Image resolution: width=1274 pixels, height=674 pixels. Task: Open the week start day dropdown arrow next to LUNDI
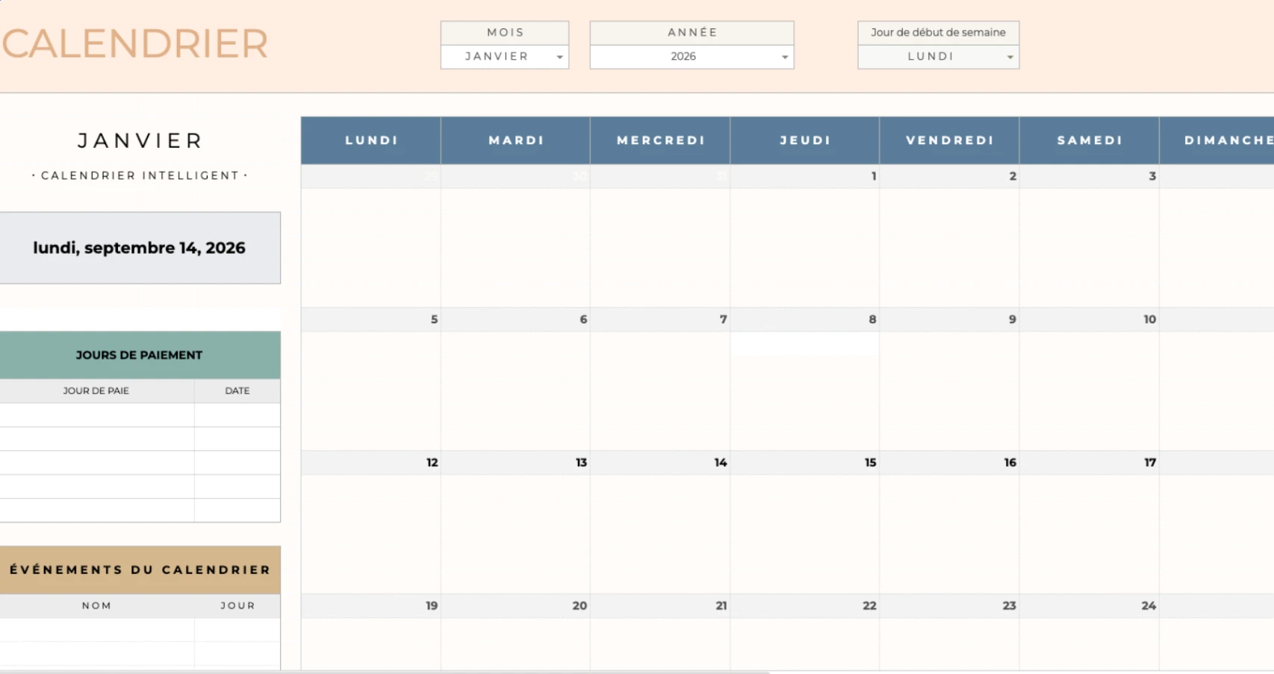(x=1010, y=57)
